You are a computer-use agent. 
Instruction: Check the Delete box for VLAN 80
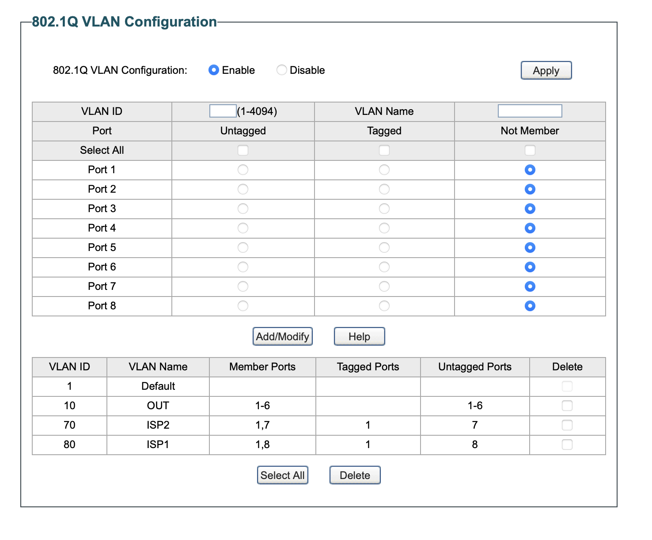567,445
